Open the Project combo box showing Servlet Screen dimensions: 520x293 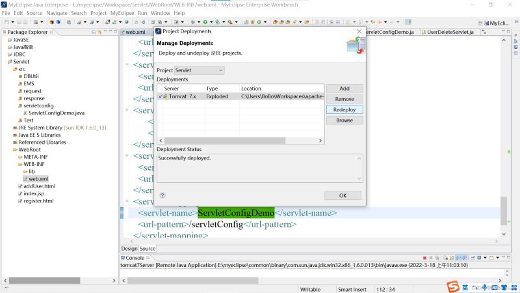click(199, 70)
